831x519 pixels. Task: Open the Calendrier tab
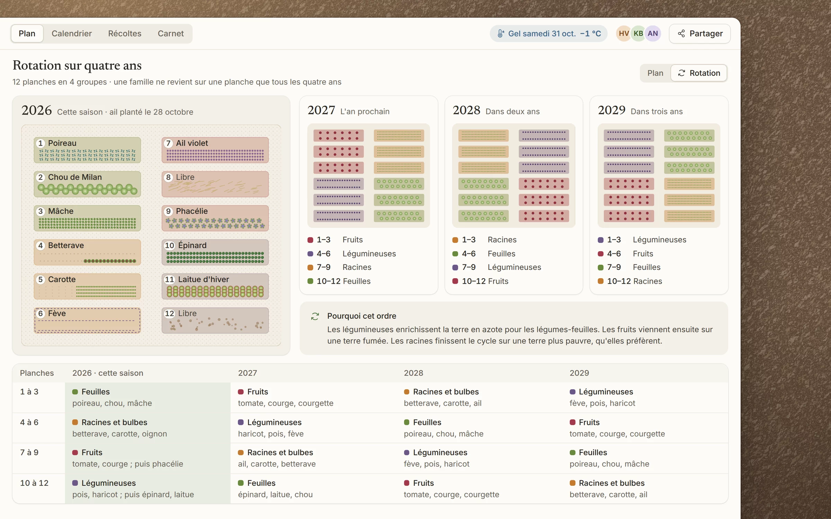point(72,34)
